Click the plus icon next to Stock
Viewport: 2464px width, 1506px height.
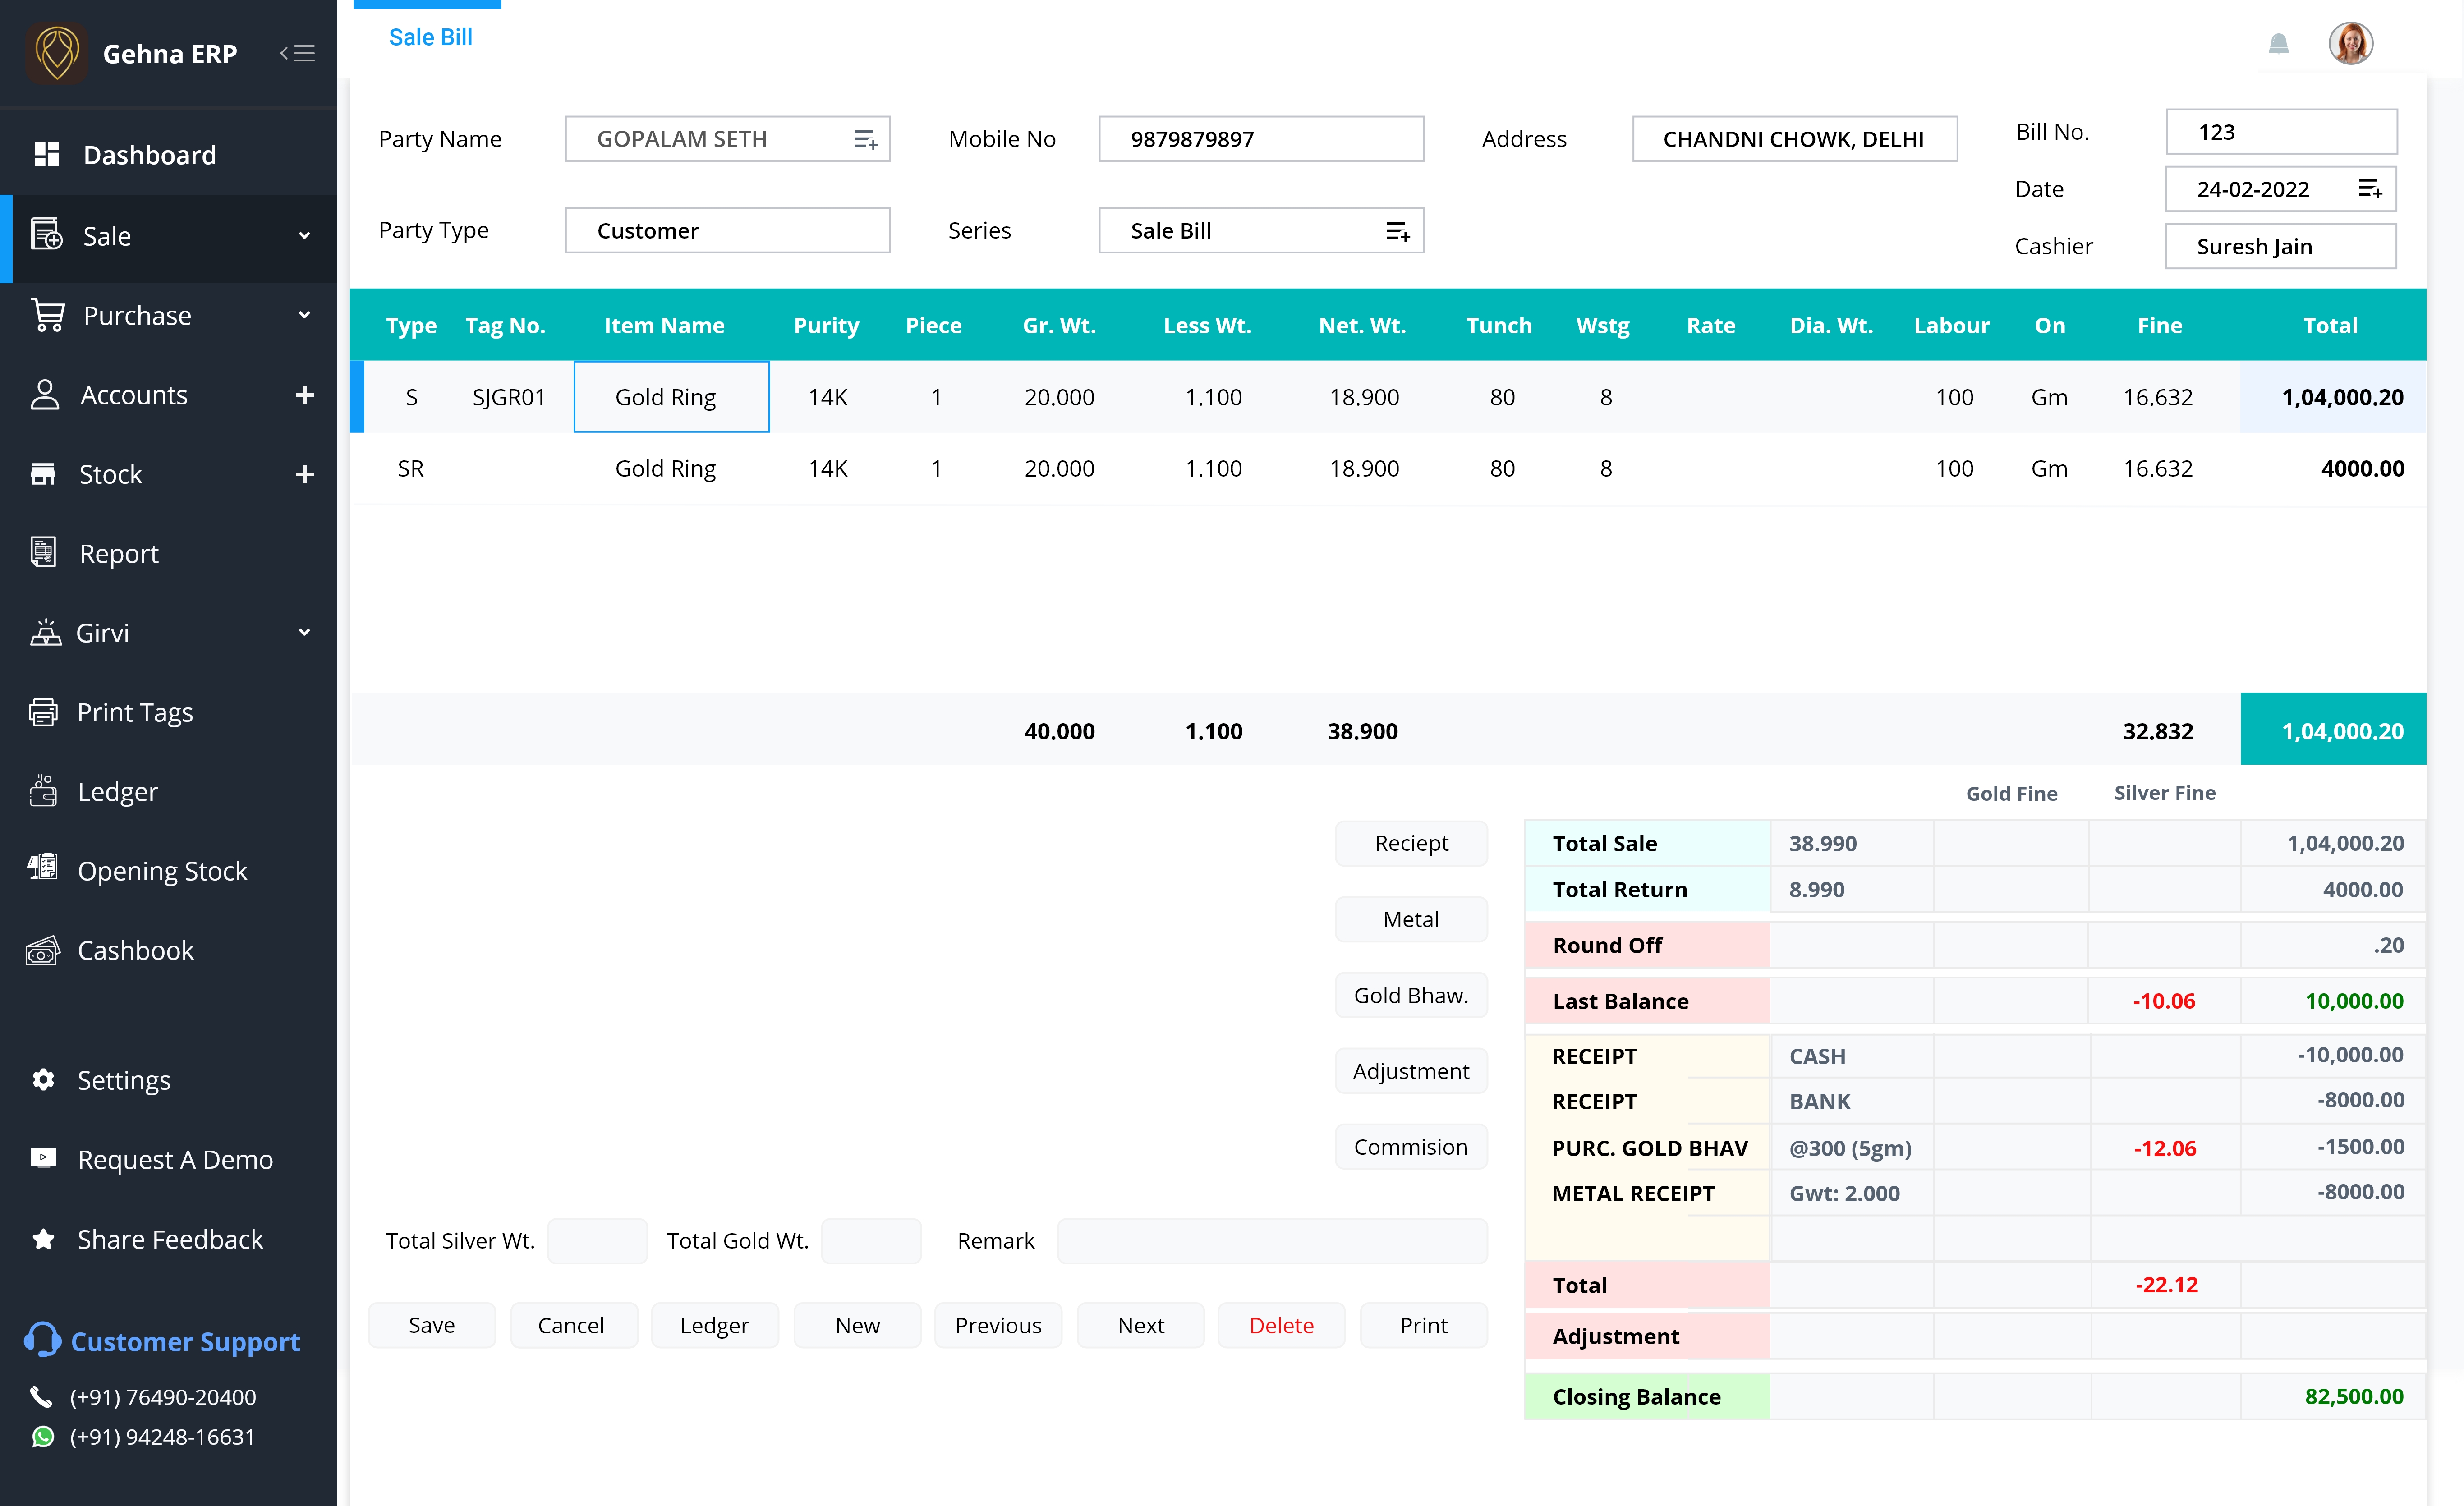coord(305,473)
